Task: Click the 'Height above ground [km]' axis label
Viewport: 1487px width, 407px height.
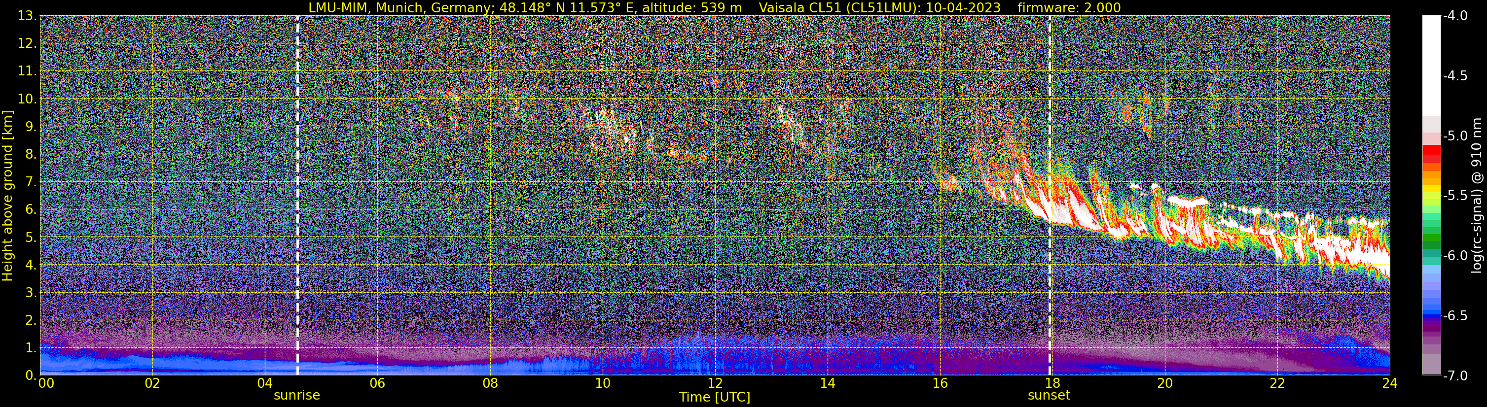Action: [x=7, y=196]
